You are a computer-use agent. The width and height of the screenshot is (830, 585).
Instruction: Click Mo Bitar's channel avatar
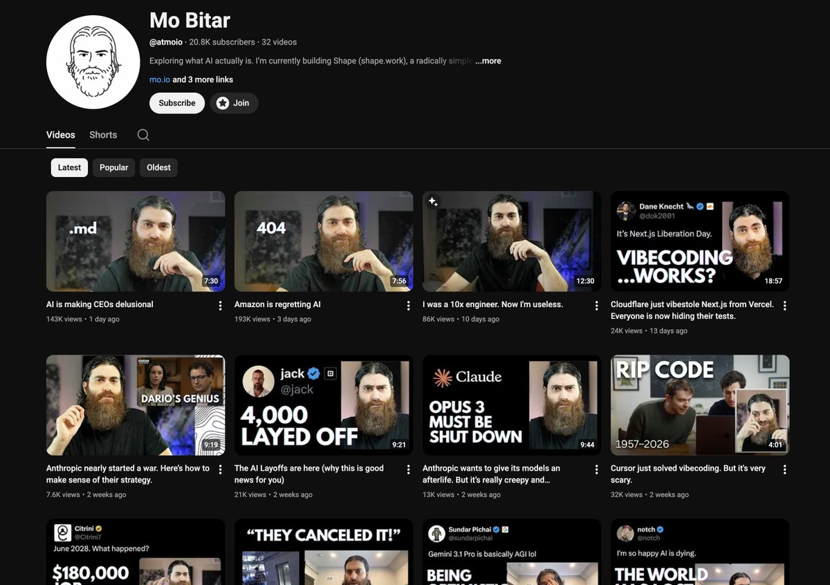93,62
